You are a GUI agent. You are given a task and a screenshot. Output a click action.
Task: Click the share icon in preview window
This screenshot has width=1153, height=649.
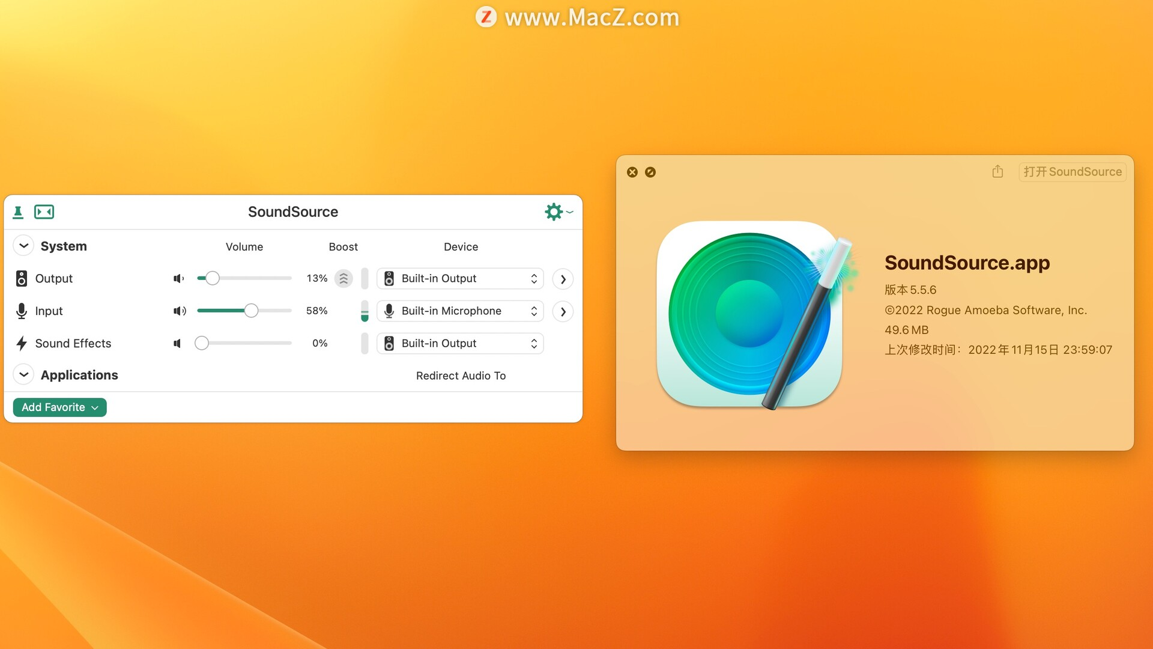coord(997,172)
